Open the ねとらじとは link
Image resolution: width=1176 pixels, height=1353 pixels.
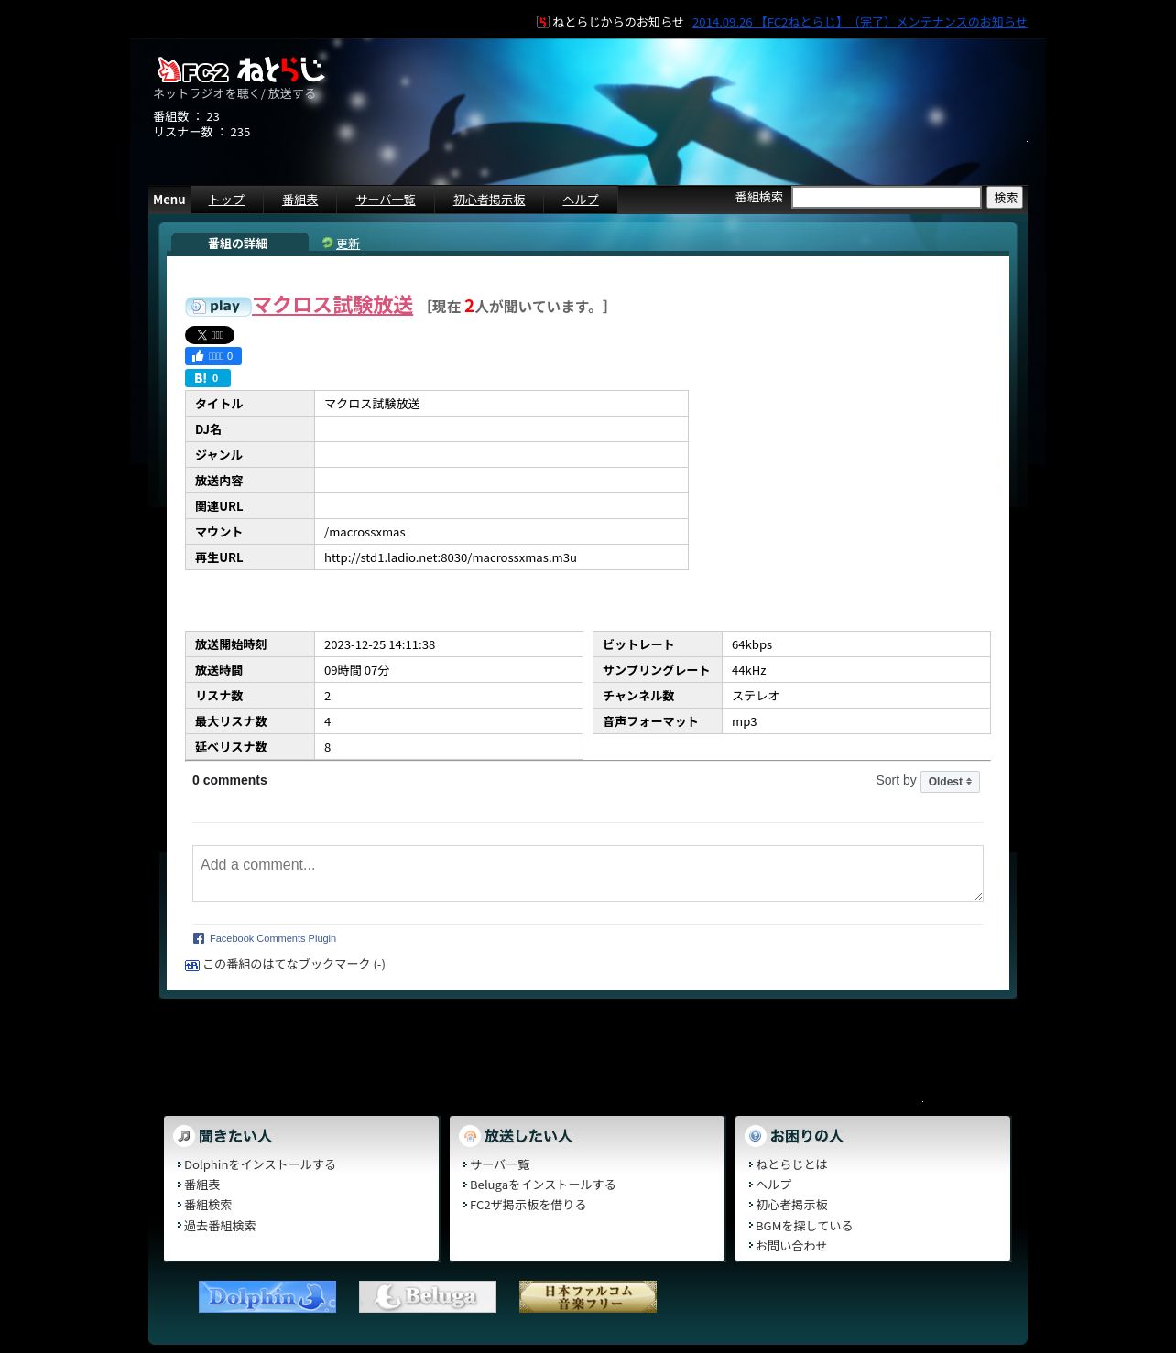point(791,1164)
